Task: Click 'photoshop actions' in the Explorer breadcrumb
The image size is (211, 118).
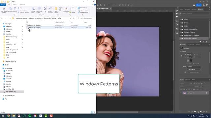Action: click(21, 18)
